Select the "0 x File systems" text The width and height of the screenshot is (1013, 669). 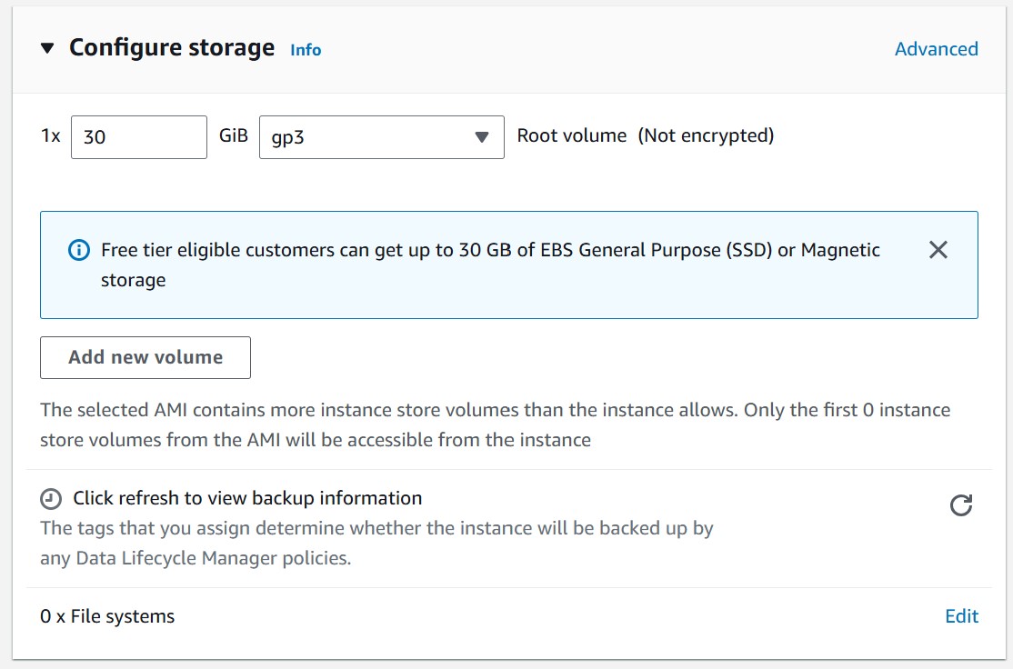tap(107, 616)
